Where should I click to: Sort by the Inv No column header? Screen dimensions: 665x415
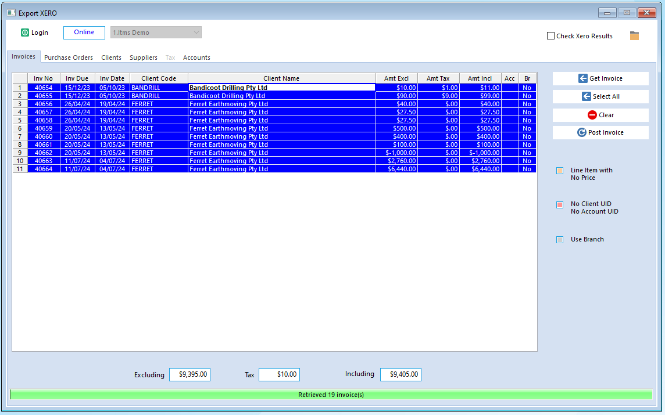[x=43, y=78]
